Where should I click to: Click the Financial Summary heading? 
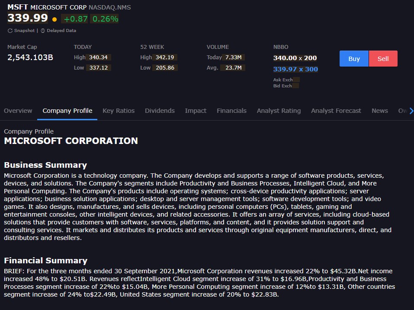(46, 261)
